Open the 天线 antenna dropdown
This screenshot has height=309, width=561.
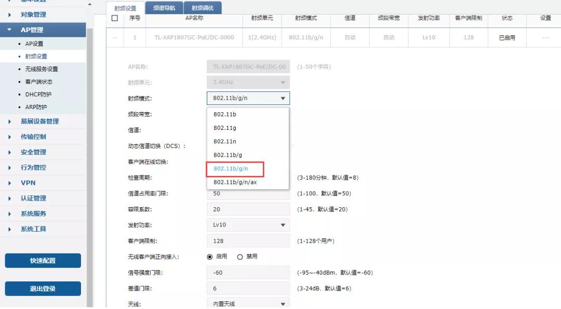point(248,303)
